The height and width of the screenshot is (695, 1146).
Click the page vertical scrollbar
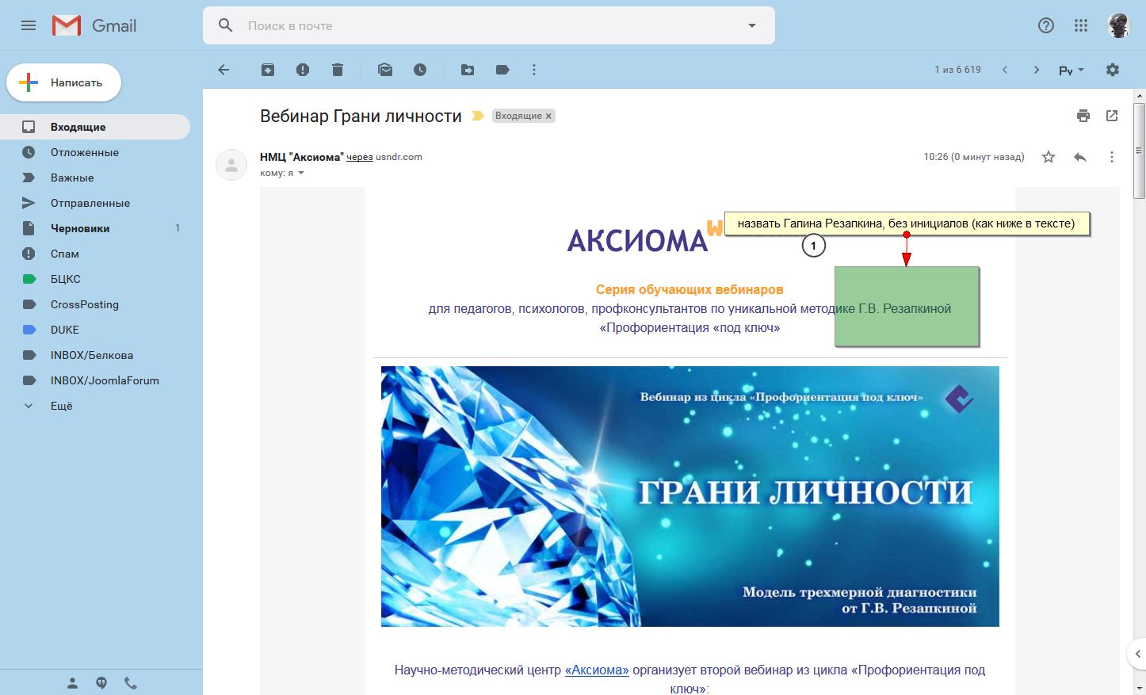[1139, 151]
